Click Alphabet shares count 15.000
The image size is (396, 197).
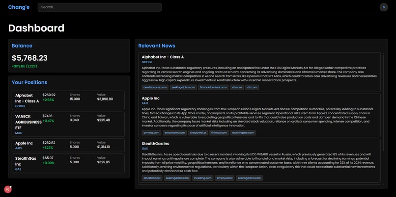coord(75,99)
